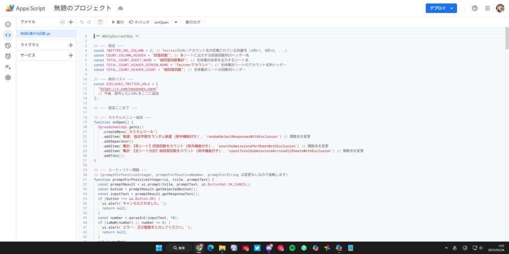This screenshot has height=254, width=509.
Task: Rename the 無題のプロジェクト project title
Action: [x=83, y=8]
